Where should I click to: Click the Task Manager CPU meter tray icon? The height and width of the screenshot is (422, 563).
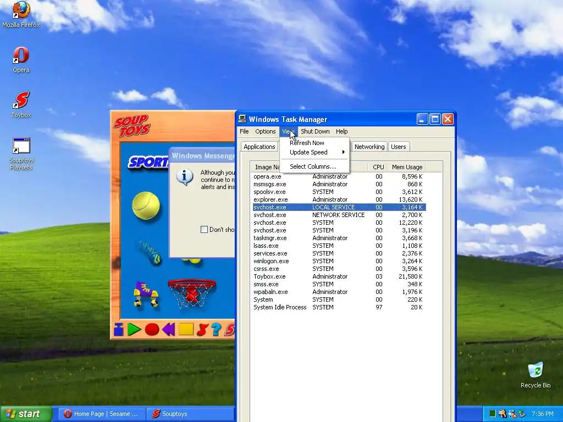492,414
